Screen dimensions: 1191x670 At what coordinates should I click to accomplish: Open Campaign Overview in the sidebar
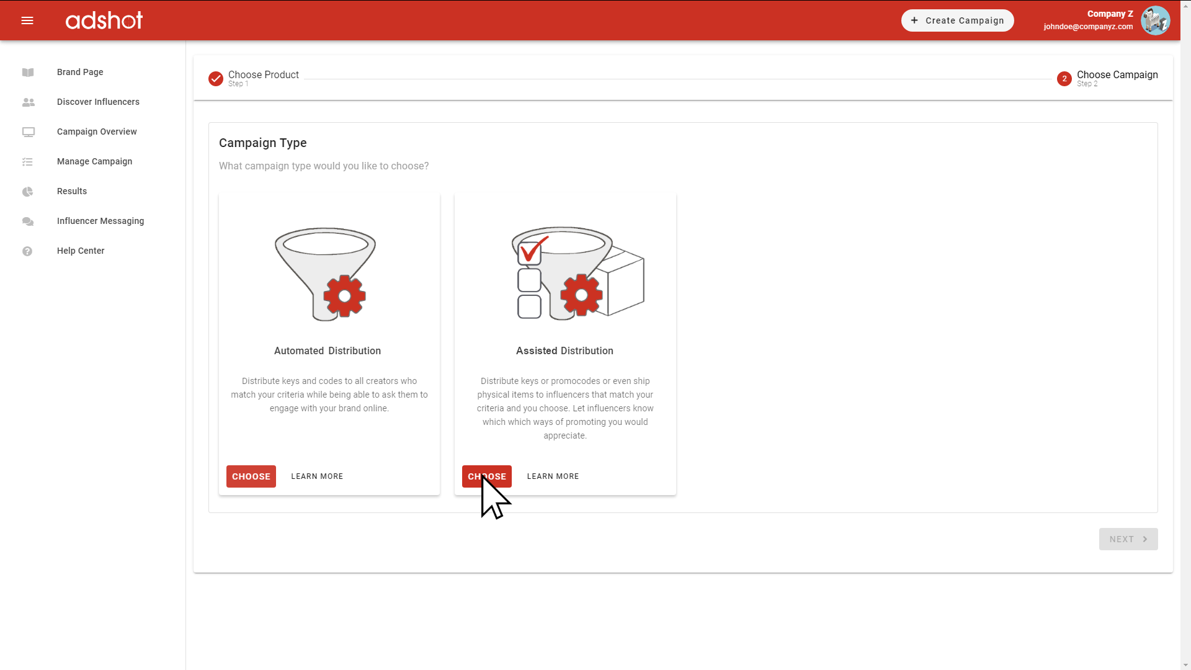coord(97,132)
